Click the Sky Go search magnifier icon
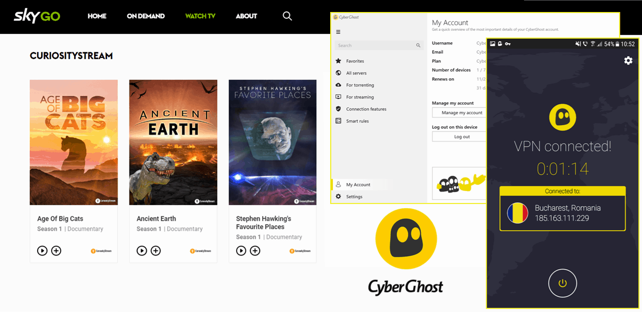 coord(287,16)
